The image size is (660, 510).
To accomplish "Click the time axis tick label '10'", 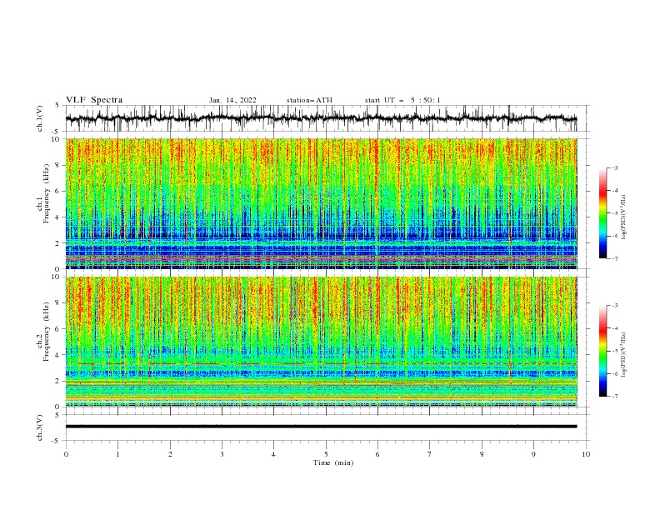I will pyautogui.click(x=586, y=454).
